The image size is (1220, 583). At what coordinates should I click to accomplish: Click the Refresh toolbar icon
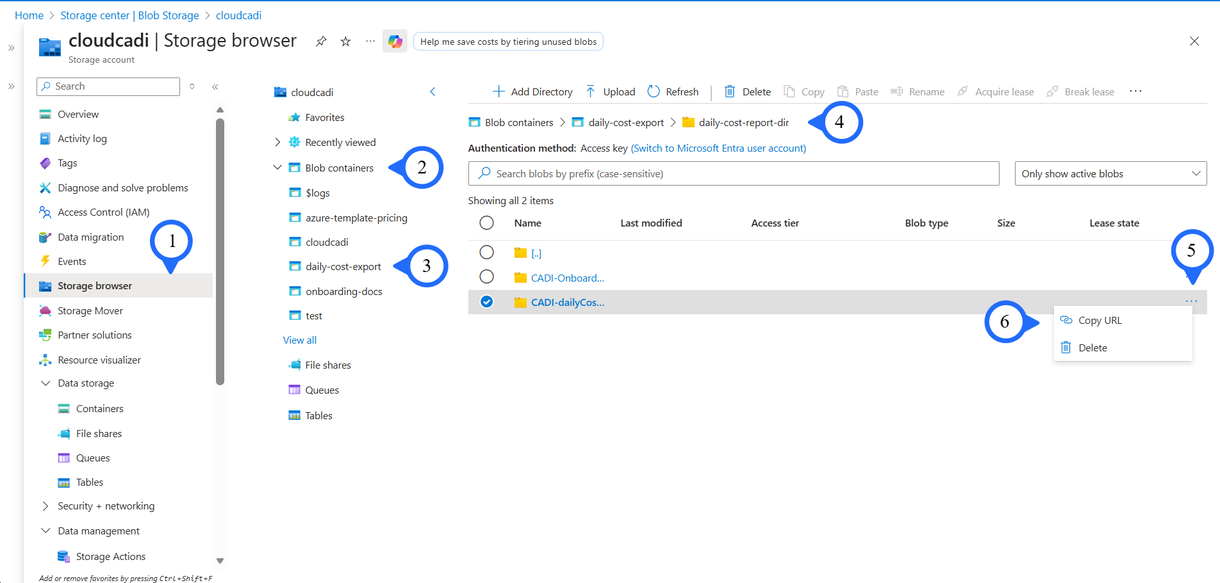[x=654, y=92]
